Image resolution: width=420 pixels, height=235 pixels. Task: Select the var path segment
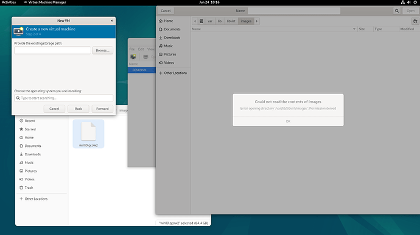point(210,21)
